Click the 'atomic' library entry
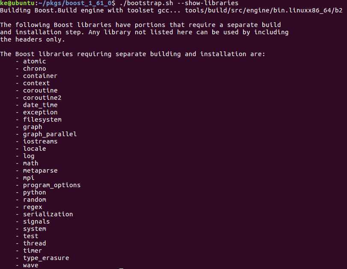Viewport: 347px width, 269px height. [34, 61]
